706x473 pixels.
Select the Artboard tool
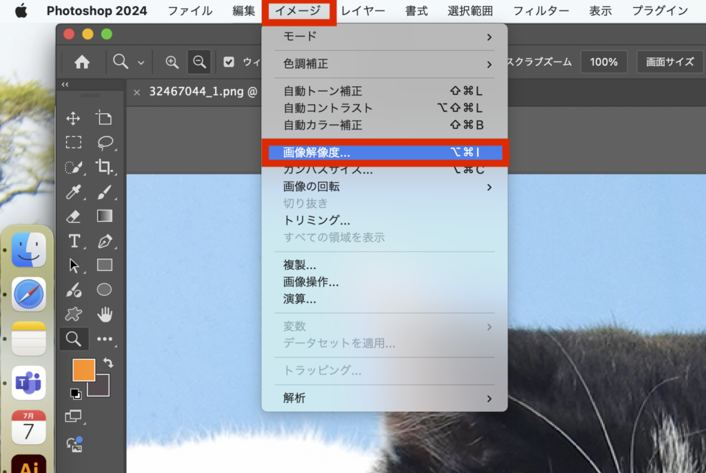[x=104, y=119]
